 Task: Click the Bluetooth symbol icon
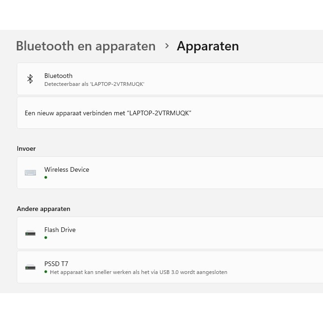(x=30, y=79)
